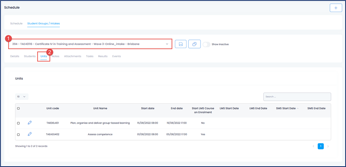
Task: Click the plus icon to add schedule
Action: pos(336,8)
